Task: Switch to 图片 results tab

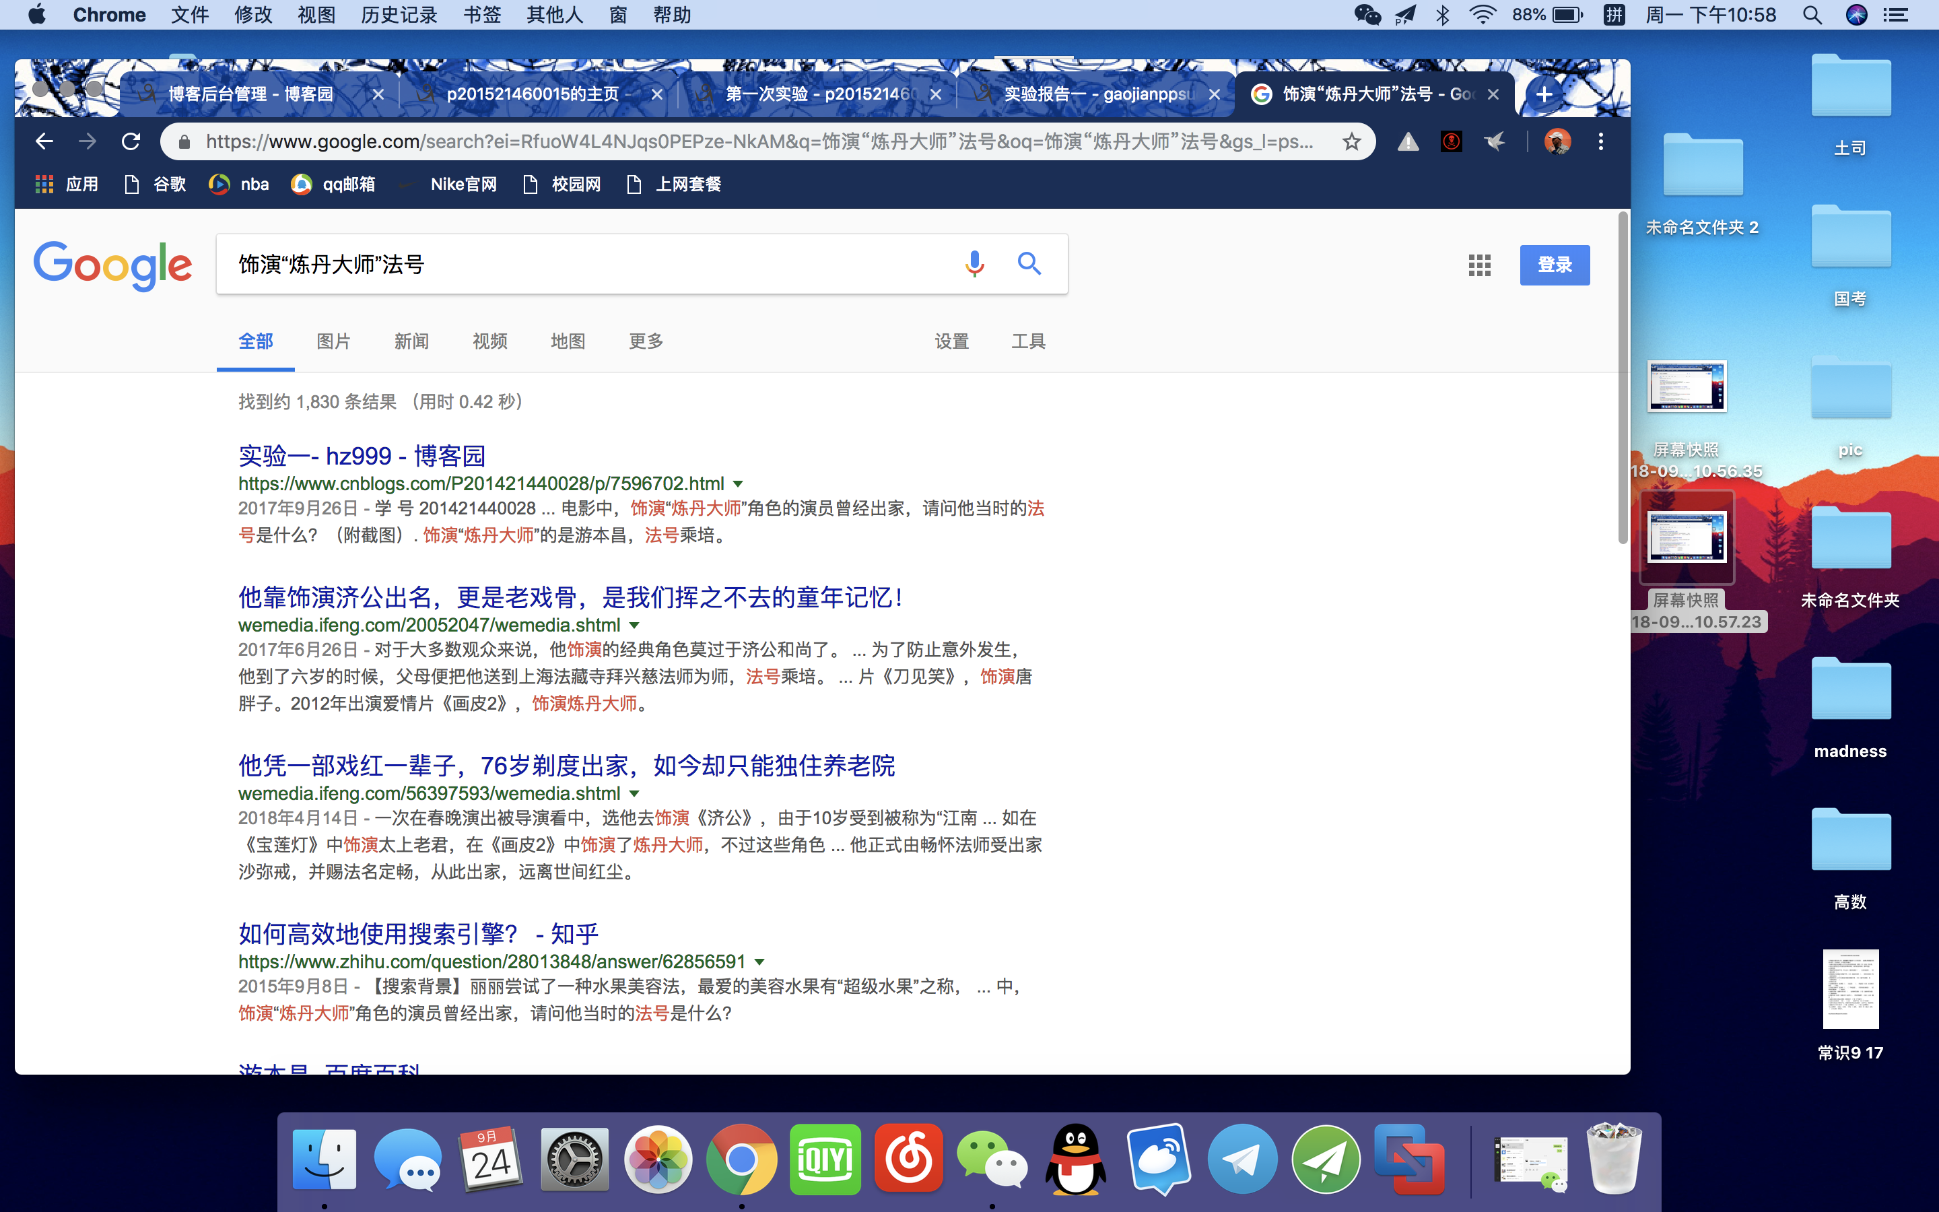Action: point(333,341)
